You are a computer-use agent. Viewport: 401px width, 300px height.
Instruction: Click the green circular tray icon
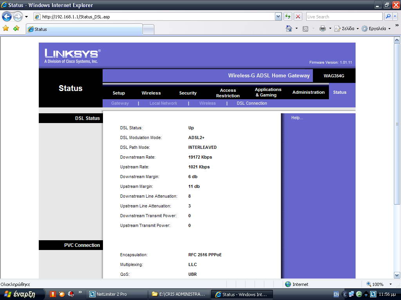(359, 295)
